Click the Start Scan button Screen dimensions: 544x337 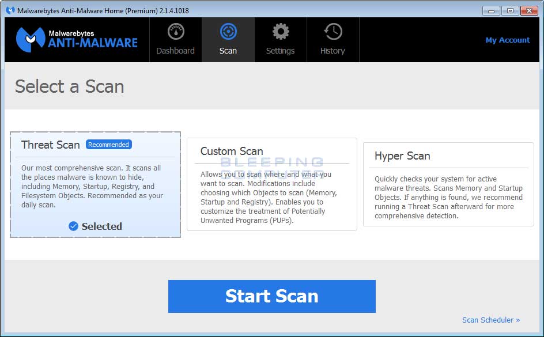coord(271,296)
